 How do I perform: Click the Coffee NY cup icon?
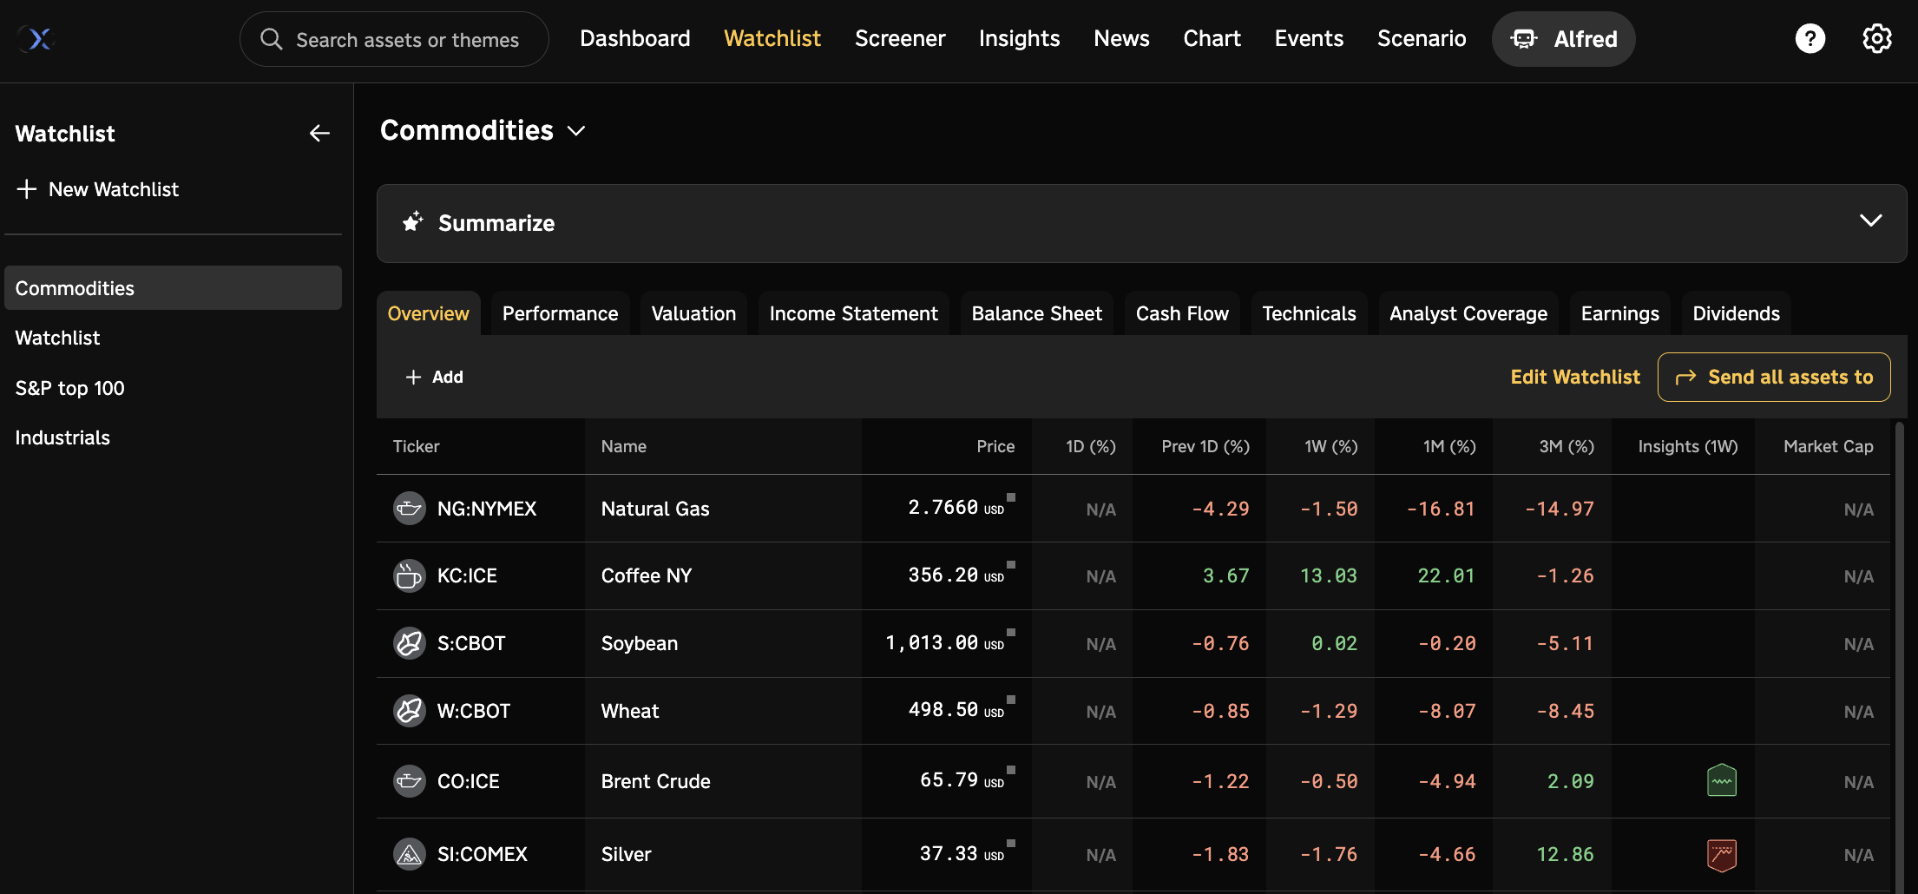click(x=409, y=576)
